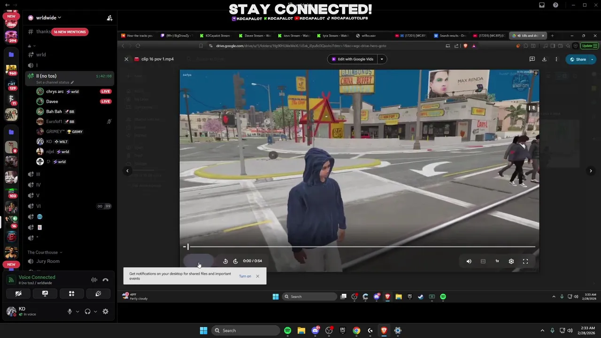Mute microphone in Discord user panel
This screenshot has height=338, width=601.
pos(69,311)
